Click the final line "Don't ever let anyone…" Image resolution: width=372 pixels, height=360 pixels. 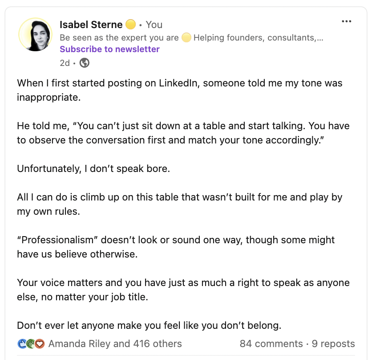point(149,325)
